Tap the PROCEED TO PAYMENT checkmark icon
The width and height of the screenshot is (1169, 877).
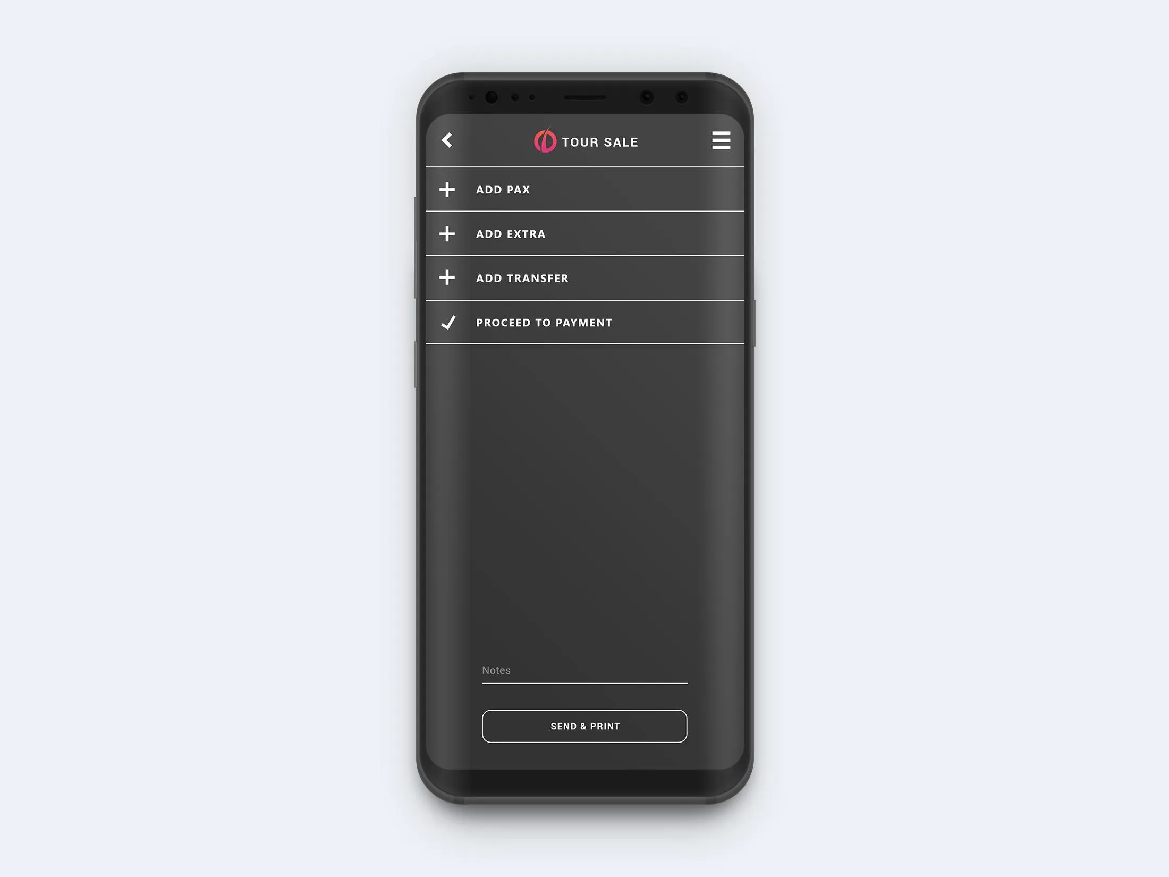(448, 322)
